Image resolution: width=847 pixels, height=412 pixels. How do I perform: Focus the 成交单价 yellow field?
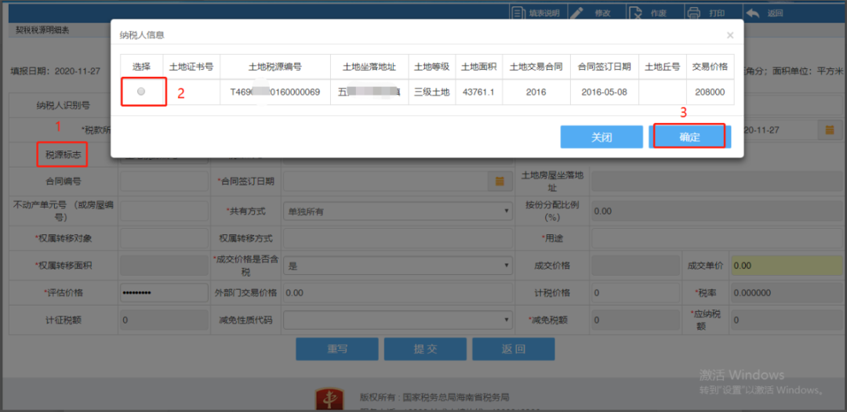tap(786, 266)
